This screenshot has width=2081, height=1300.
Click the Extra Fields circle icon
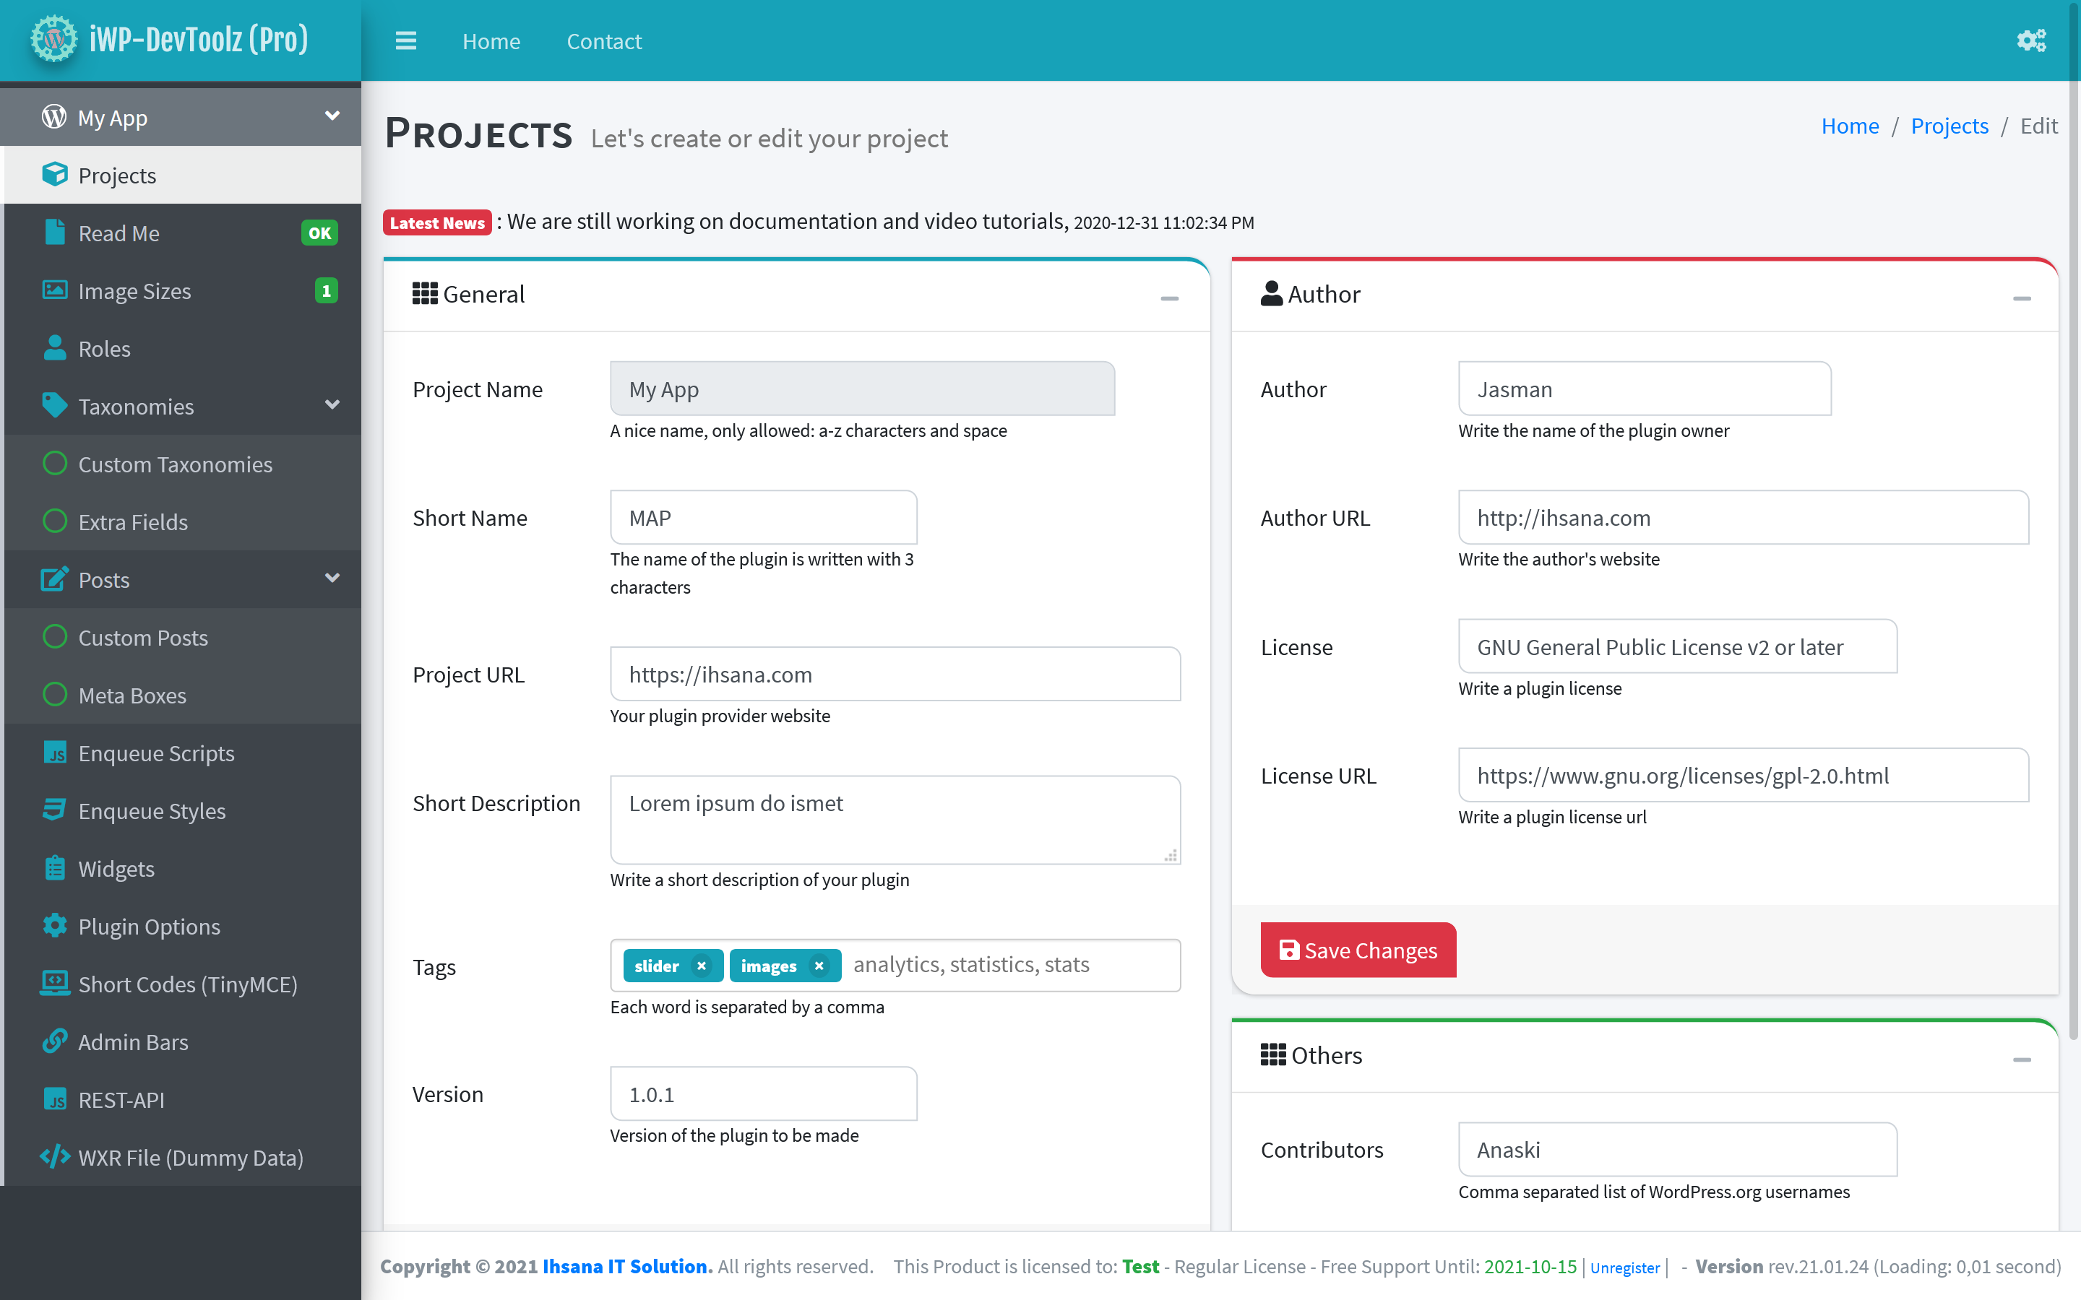[x=54, y=521]
